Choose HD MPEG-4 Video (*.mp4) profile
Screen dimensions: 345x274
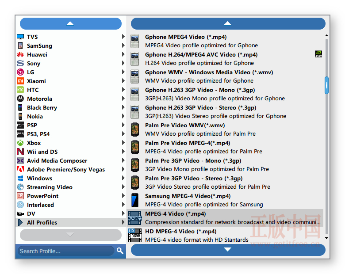click(225, 236)
